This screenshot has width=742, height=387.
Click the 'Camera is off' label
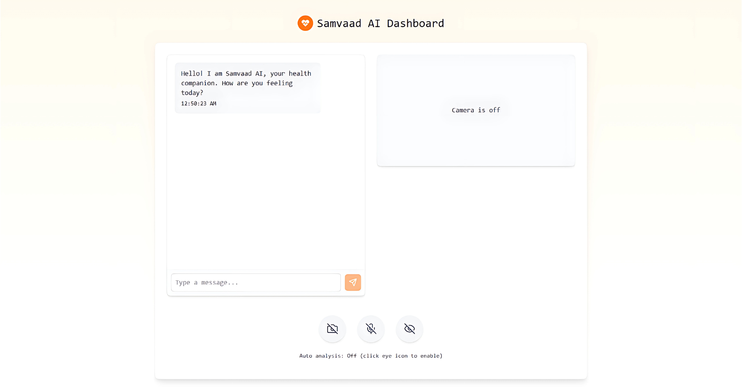[x=476, y=110]
